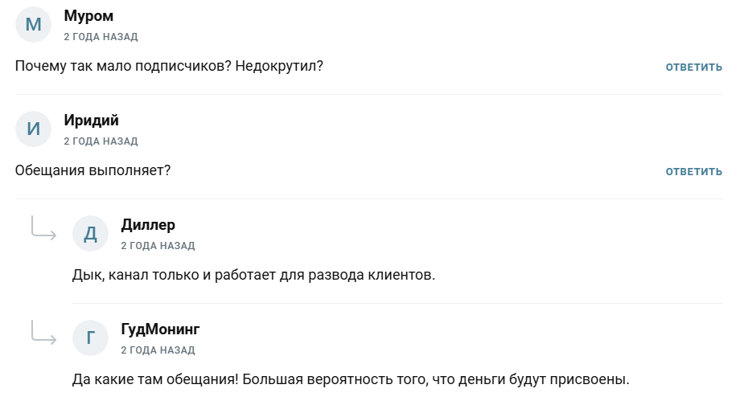Open the profile name ГудМонинг
The width and height of the screenshot is (740, 401).
160,329
